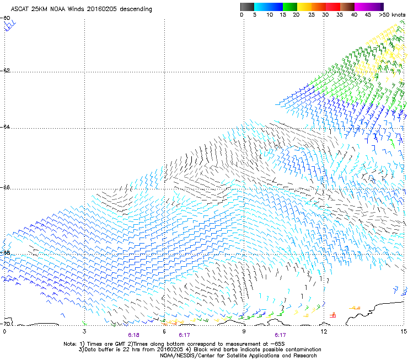
Task: Click the '-60' latitude axis label
Action: (5, 18)
